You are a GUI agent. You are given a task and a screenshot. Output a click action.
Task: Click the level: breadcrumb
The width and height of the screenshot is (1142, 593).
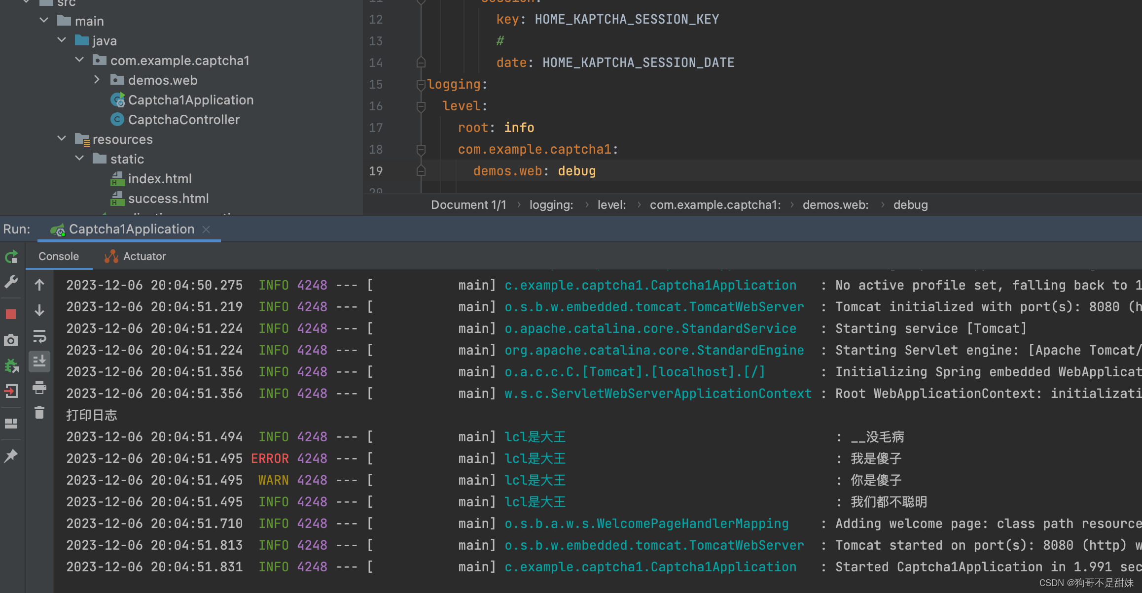pos(611,205)
